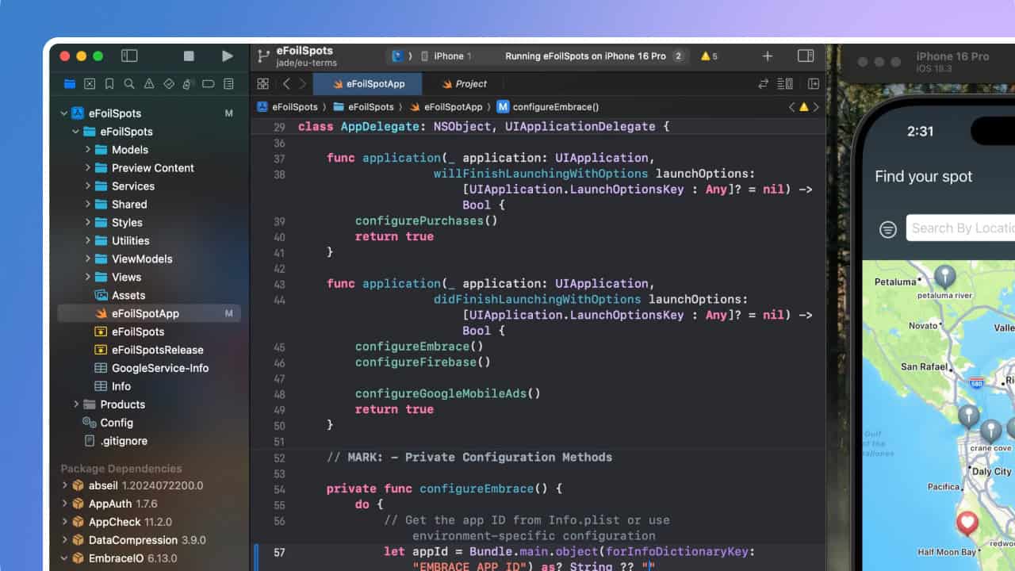Viewport: 1015px width, 571px height.
Task: Expand the EmbraceIO package dependency
Action: (65, 558)
